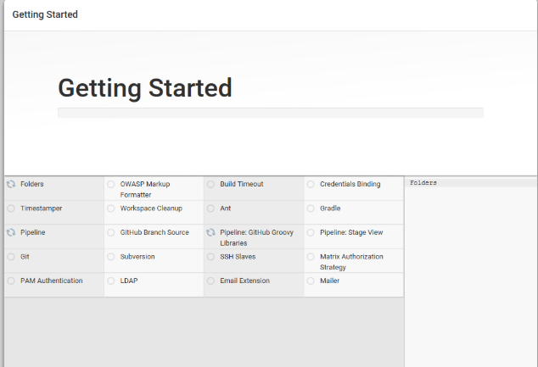Screen dimensions: 538x367
Task: Select the Workspace Cleanup plugin name
Action: pyautogui.click(x=151, y=209)
